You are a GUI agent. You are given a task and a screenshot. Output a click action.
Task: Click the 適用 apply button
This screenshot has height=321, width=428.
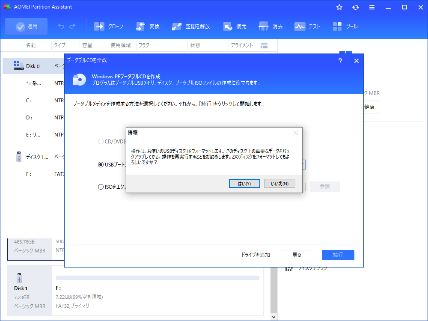[x=27, y=27]
